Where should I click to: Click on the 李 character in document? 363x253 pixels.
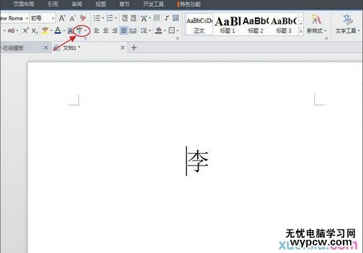tap(198, 161)
